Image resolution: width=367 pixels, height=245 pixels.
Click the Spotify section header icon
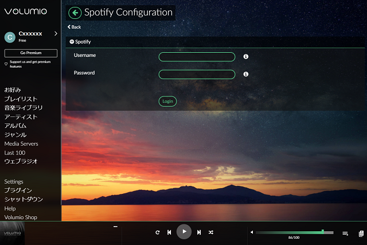72,42
